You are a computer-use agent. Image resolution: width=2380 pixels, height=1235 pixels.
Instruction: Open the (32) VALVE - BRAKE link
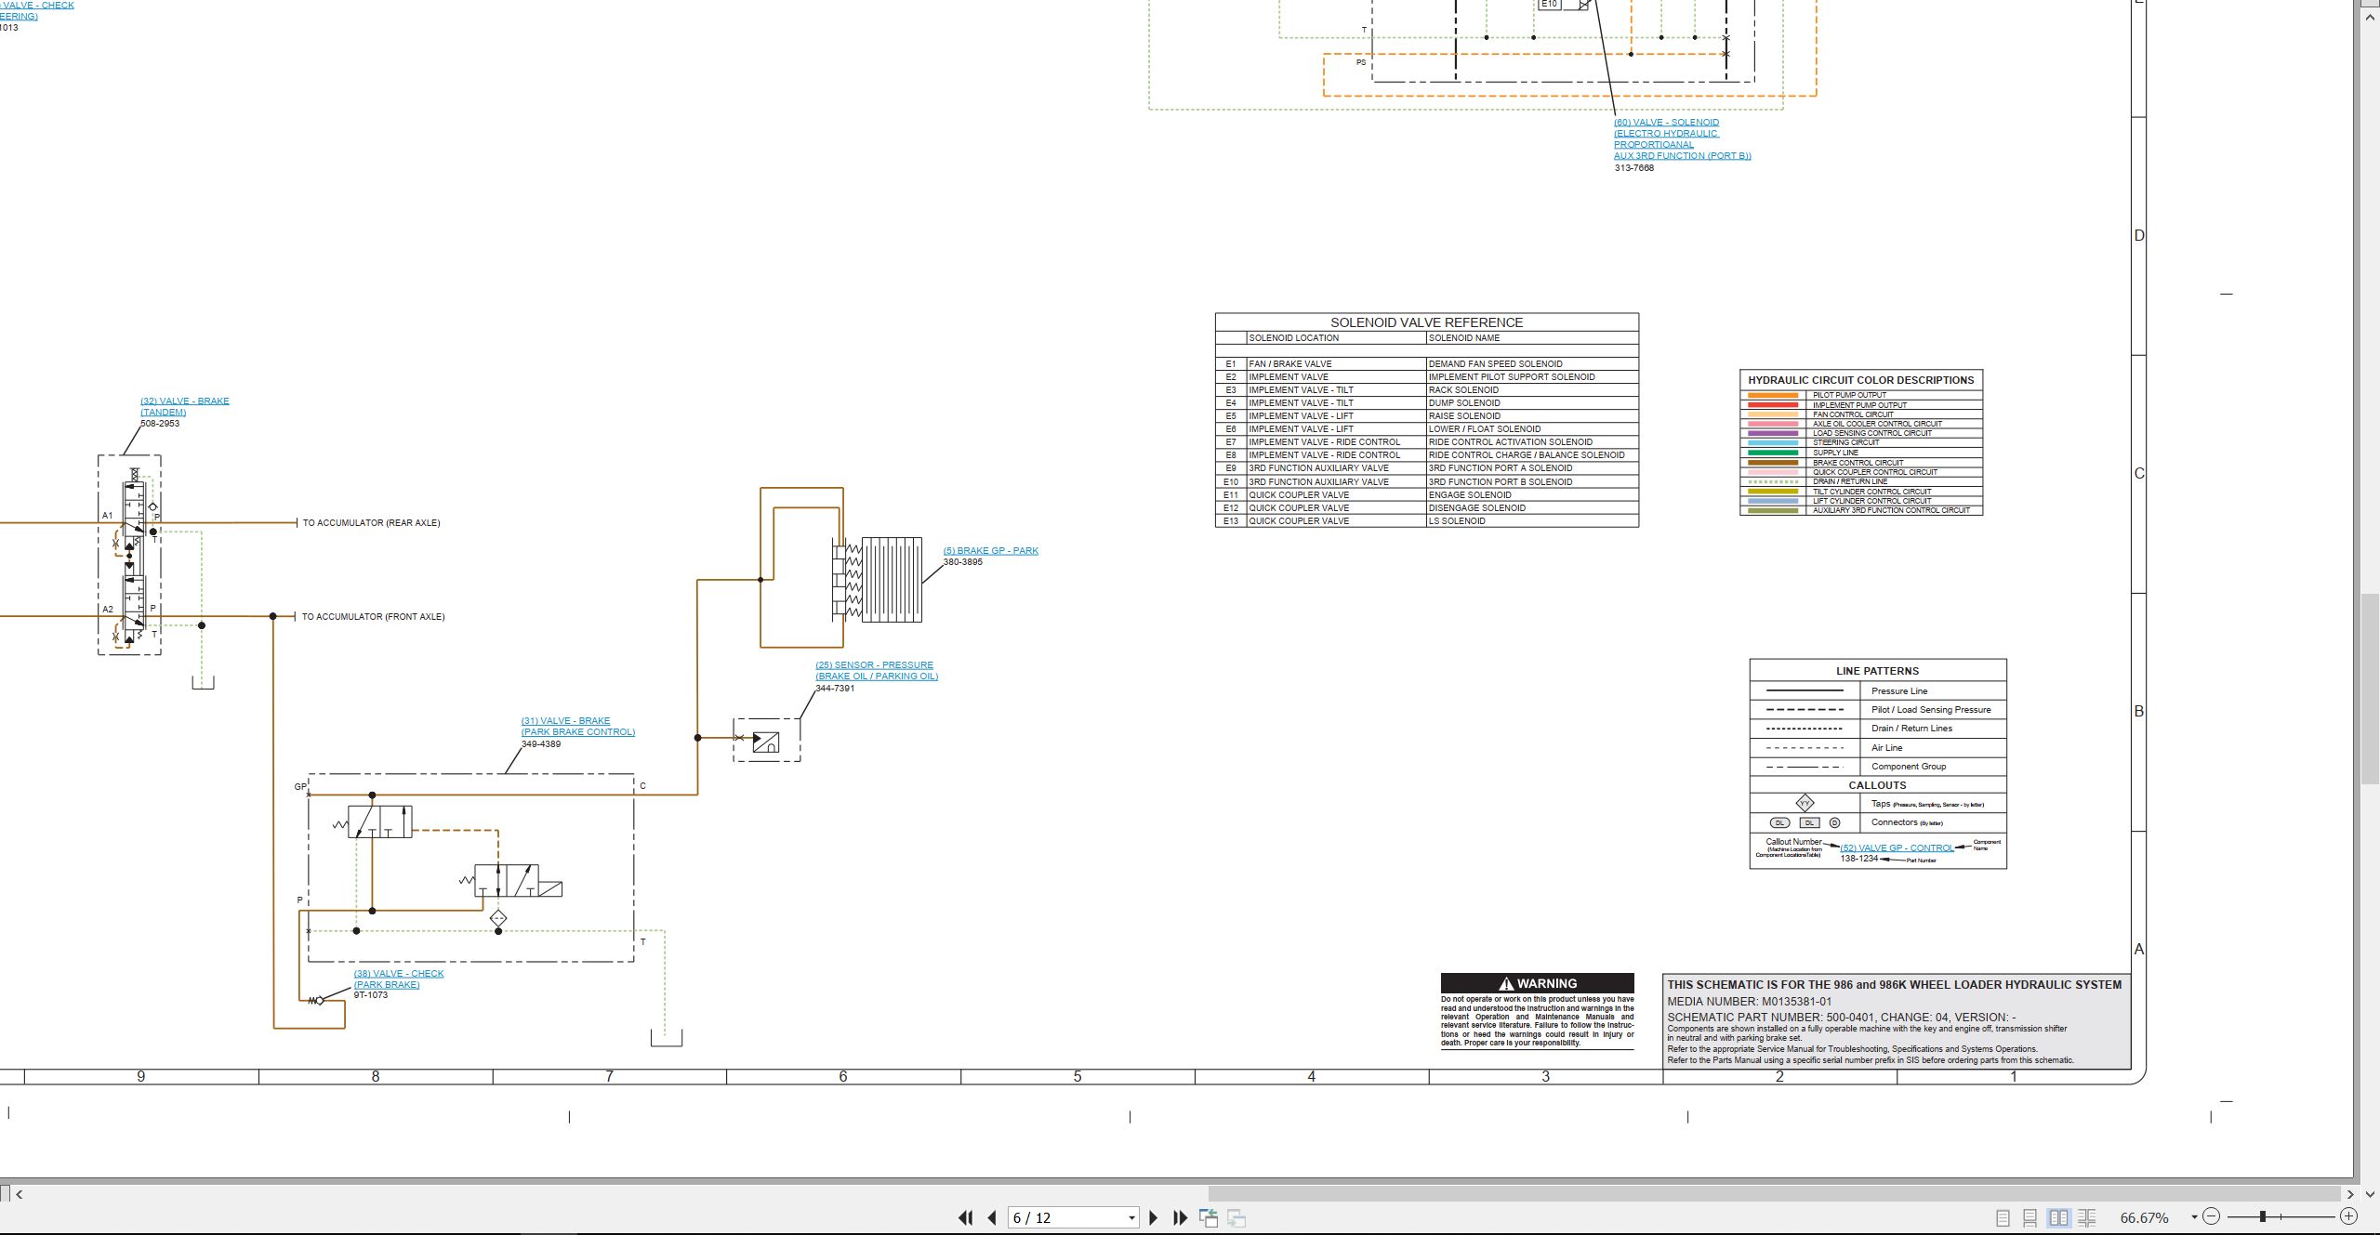[184, 406]
